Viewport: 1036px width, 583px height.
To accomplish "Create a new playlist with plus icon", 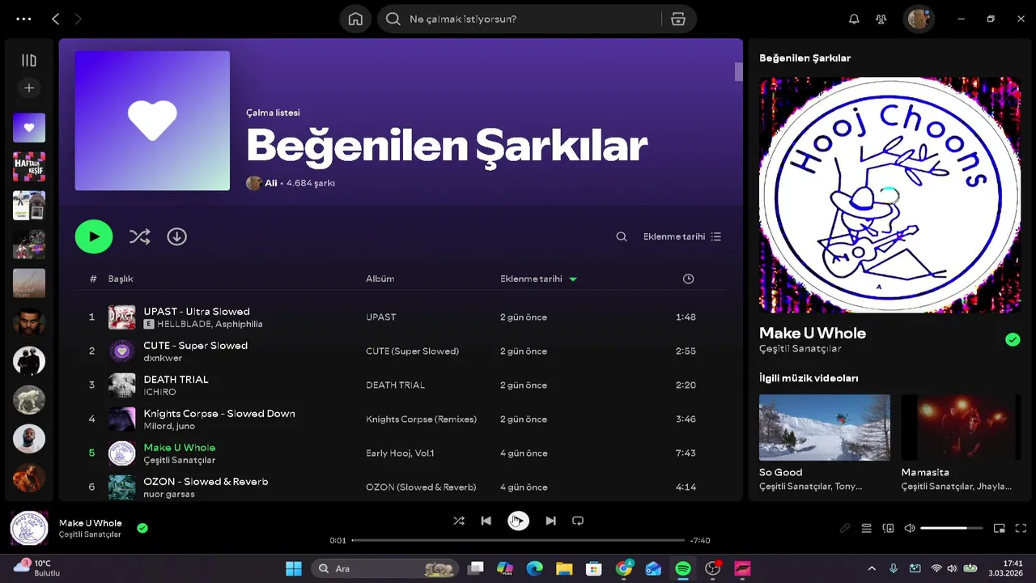I will (x=29, y=87).
